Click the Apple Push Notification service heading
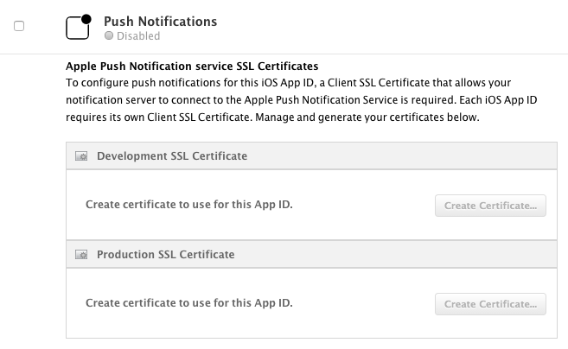 tap(192, 67)
